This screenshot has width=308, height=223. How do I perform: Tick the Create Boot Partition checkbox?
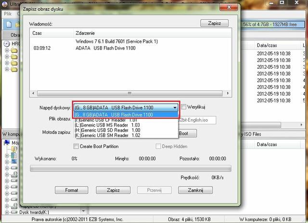tap(76, 146)
